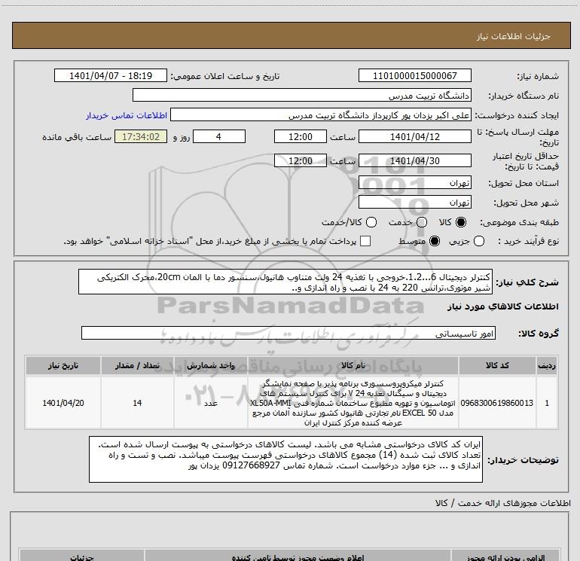
Task: Click the نام کالا column header
Action: point(353,365)
